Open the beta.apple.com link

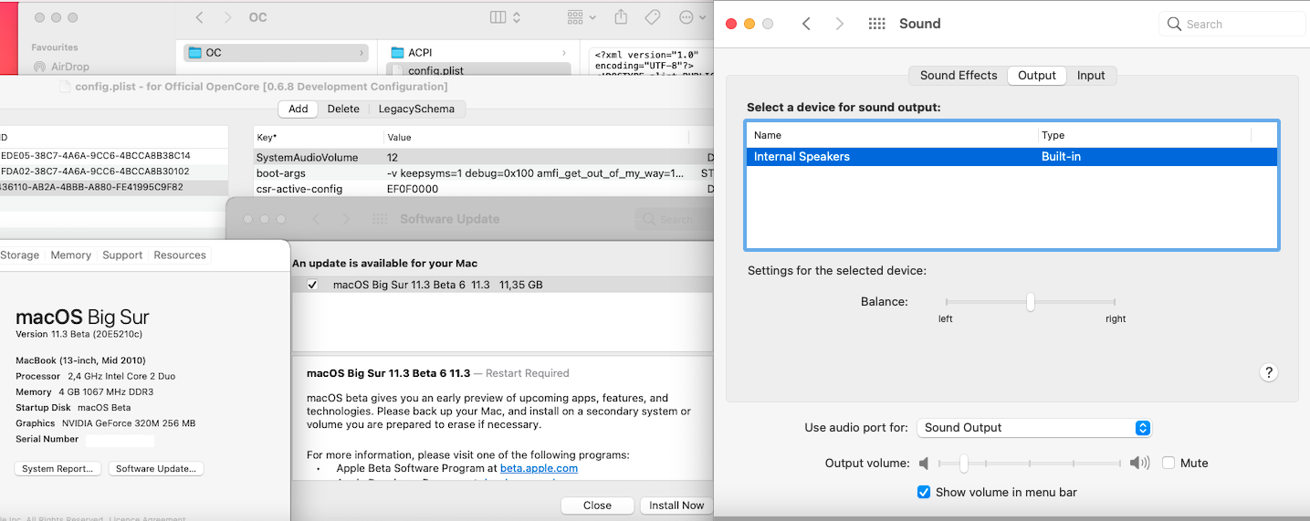[539, 468]
